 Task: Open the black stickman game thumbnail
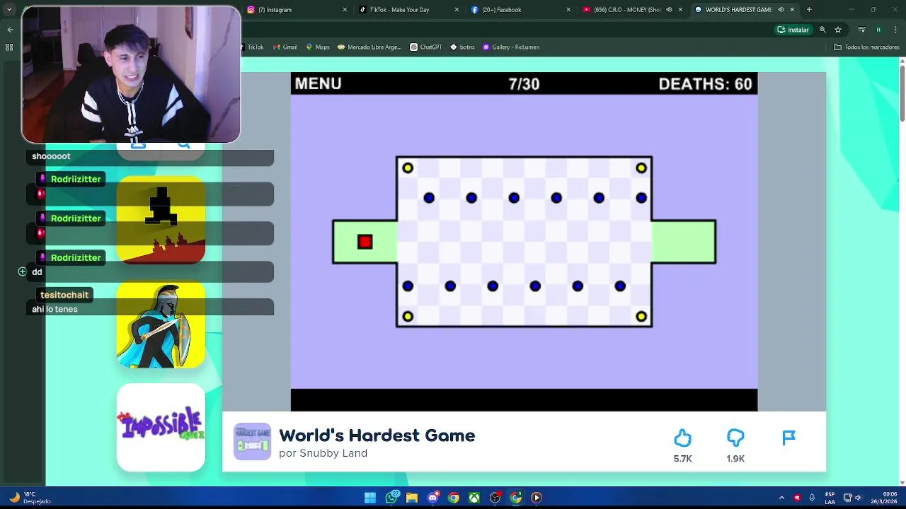[161, 220]
